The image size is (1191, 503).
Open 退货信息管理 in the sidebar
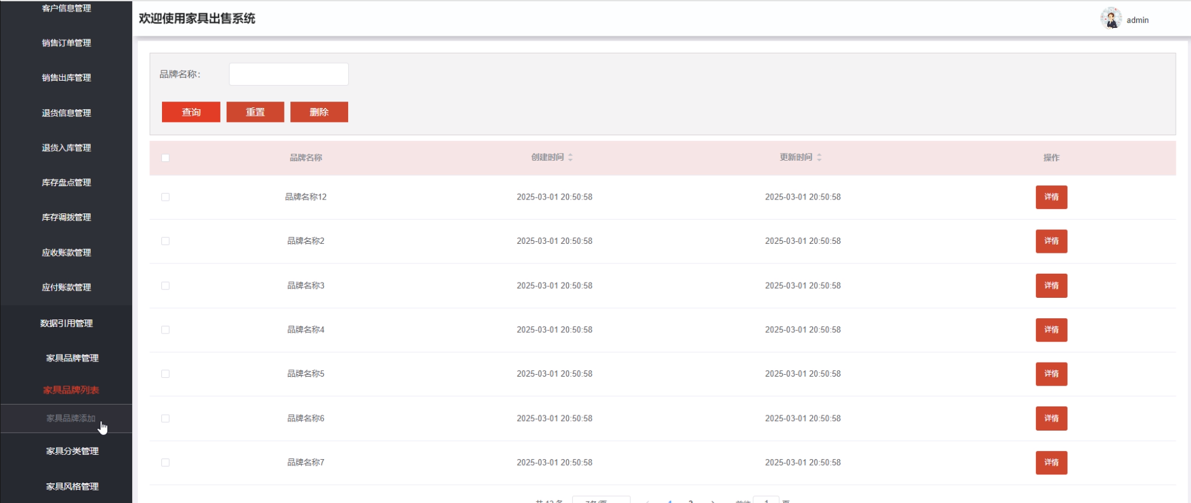click(66, 113)
